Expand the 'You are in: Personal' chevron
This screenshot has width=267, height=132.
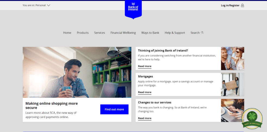click(49, 5)
